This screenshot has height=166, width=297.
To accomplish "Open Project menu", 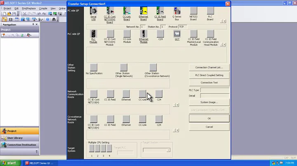I will 7,9.
